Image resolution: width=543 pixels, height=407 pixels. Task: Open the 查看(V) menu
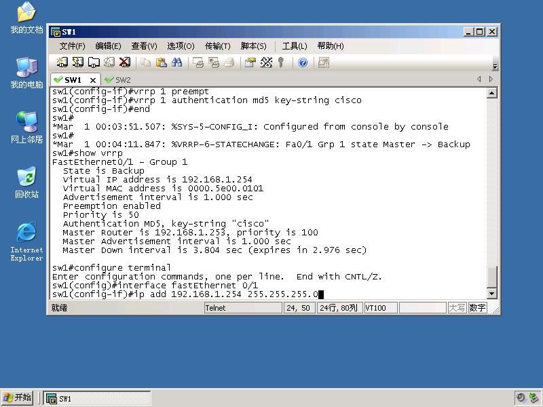pyautogui.click(x=144, y=46)
